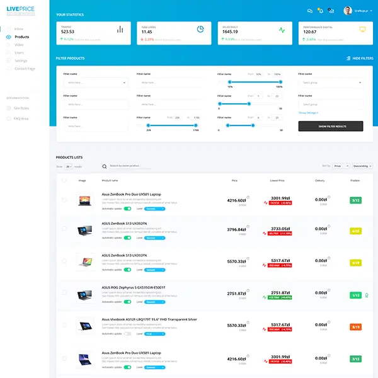Click the search magnifier icon in products list
This screenshot has width=378, height=378.
(x=105, y=166)
